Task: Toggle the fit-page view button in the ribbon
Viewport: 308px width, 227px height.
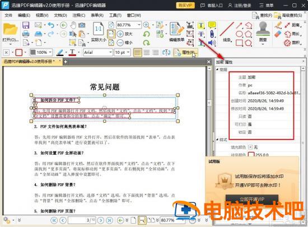Action: click(x=111, y=34)
